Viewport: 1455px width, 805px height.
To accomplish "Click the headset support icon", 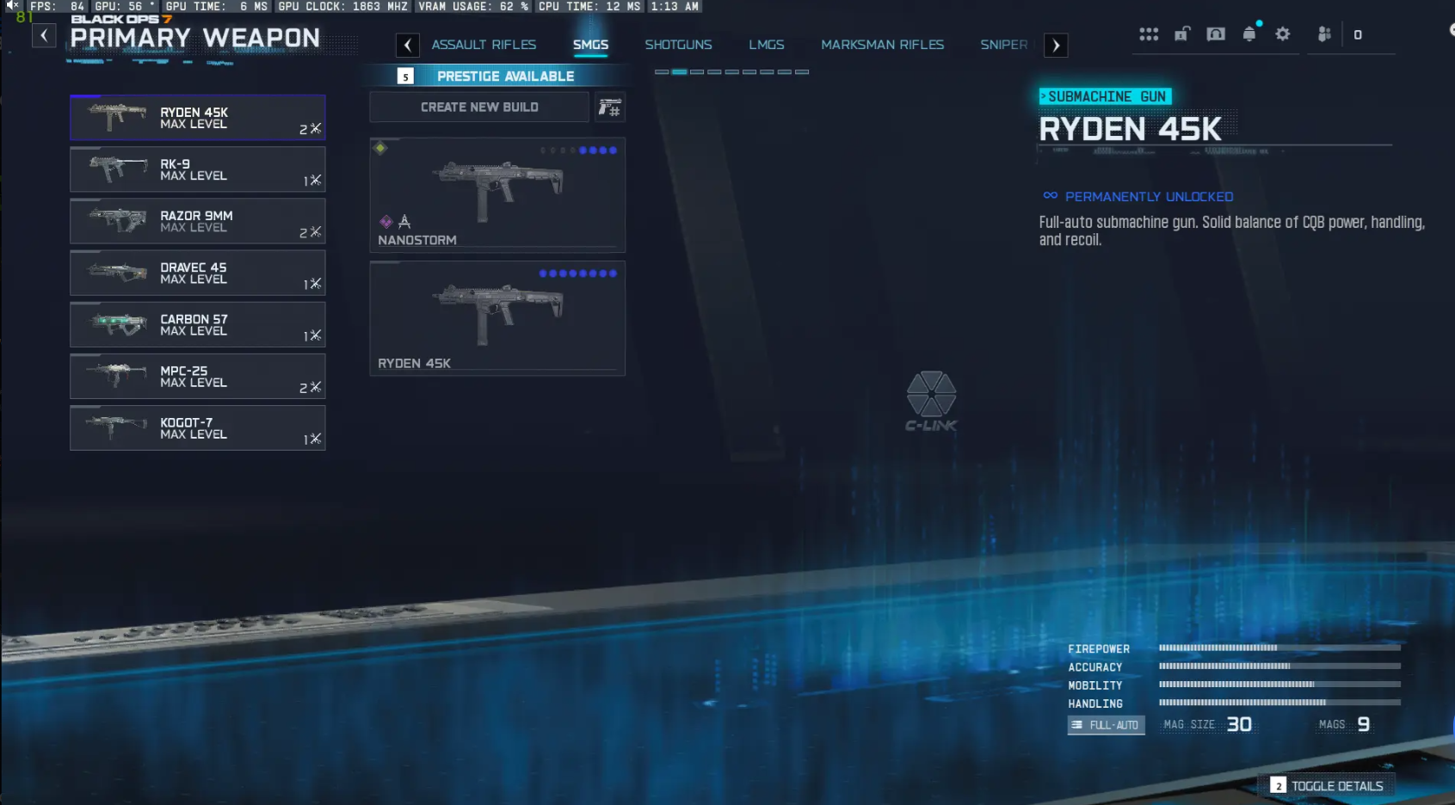I will point(1214,34).
